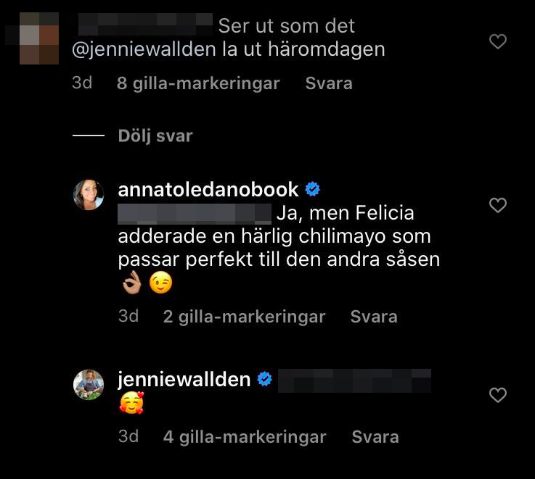
Task: View the 8 gilla-markeringar list
Action: point(198,84)
